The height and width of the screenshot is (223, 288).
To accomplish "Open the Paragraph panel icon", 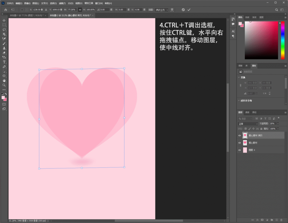I will pos(233,36).
